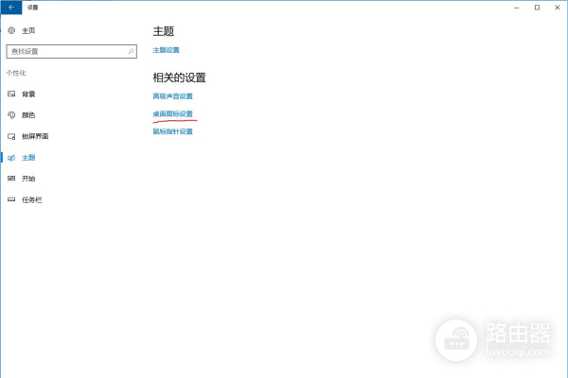This screenshot has width=568, height=378.
Task: Open the 主题设置 link
Action: coord(167,50)
